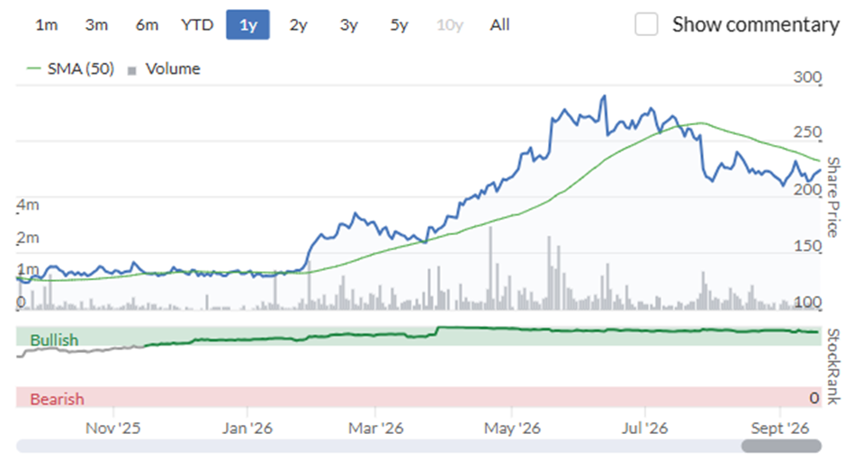
Task: Click the disabled 10y range option
Action: click(x=449, y=25)
